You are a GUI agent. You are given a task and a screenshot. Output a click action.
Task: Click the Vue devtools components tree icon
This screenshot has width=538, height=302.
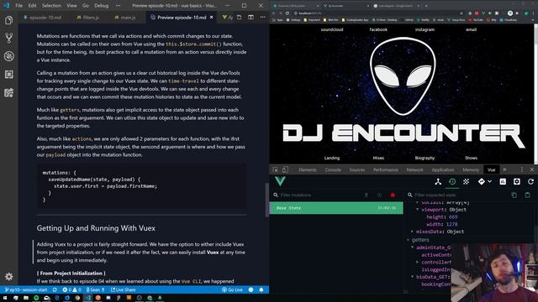(x=438, y=182)
